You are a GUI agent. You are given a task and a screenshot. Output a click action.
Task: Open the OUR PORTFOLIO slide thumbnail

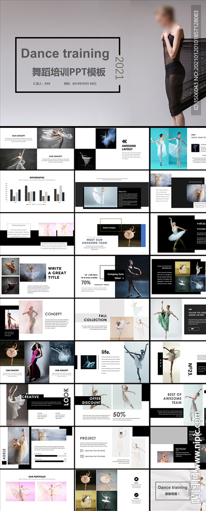37,490
